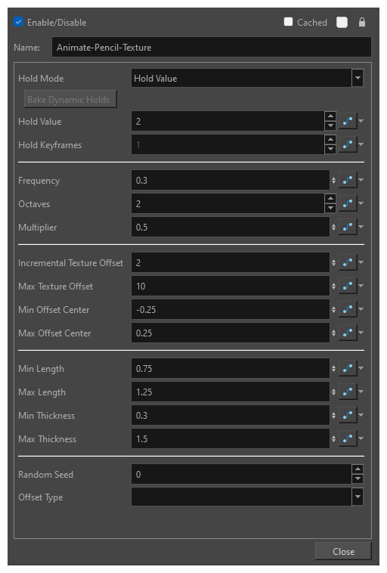387x573 pixels.
Task: Click the lock icon in the header
Action: coord(362,22)
